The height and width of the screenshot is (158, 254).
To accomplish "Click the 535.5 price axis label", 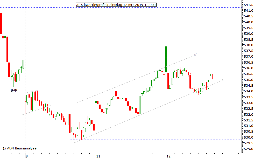I will click(x=249, y=74).
